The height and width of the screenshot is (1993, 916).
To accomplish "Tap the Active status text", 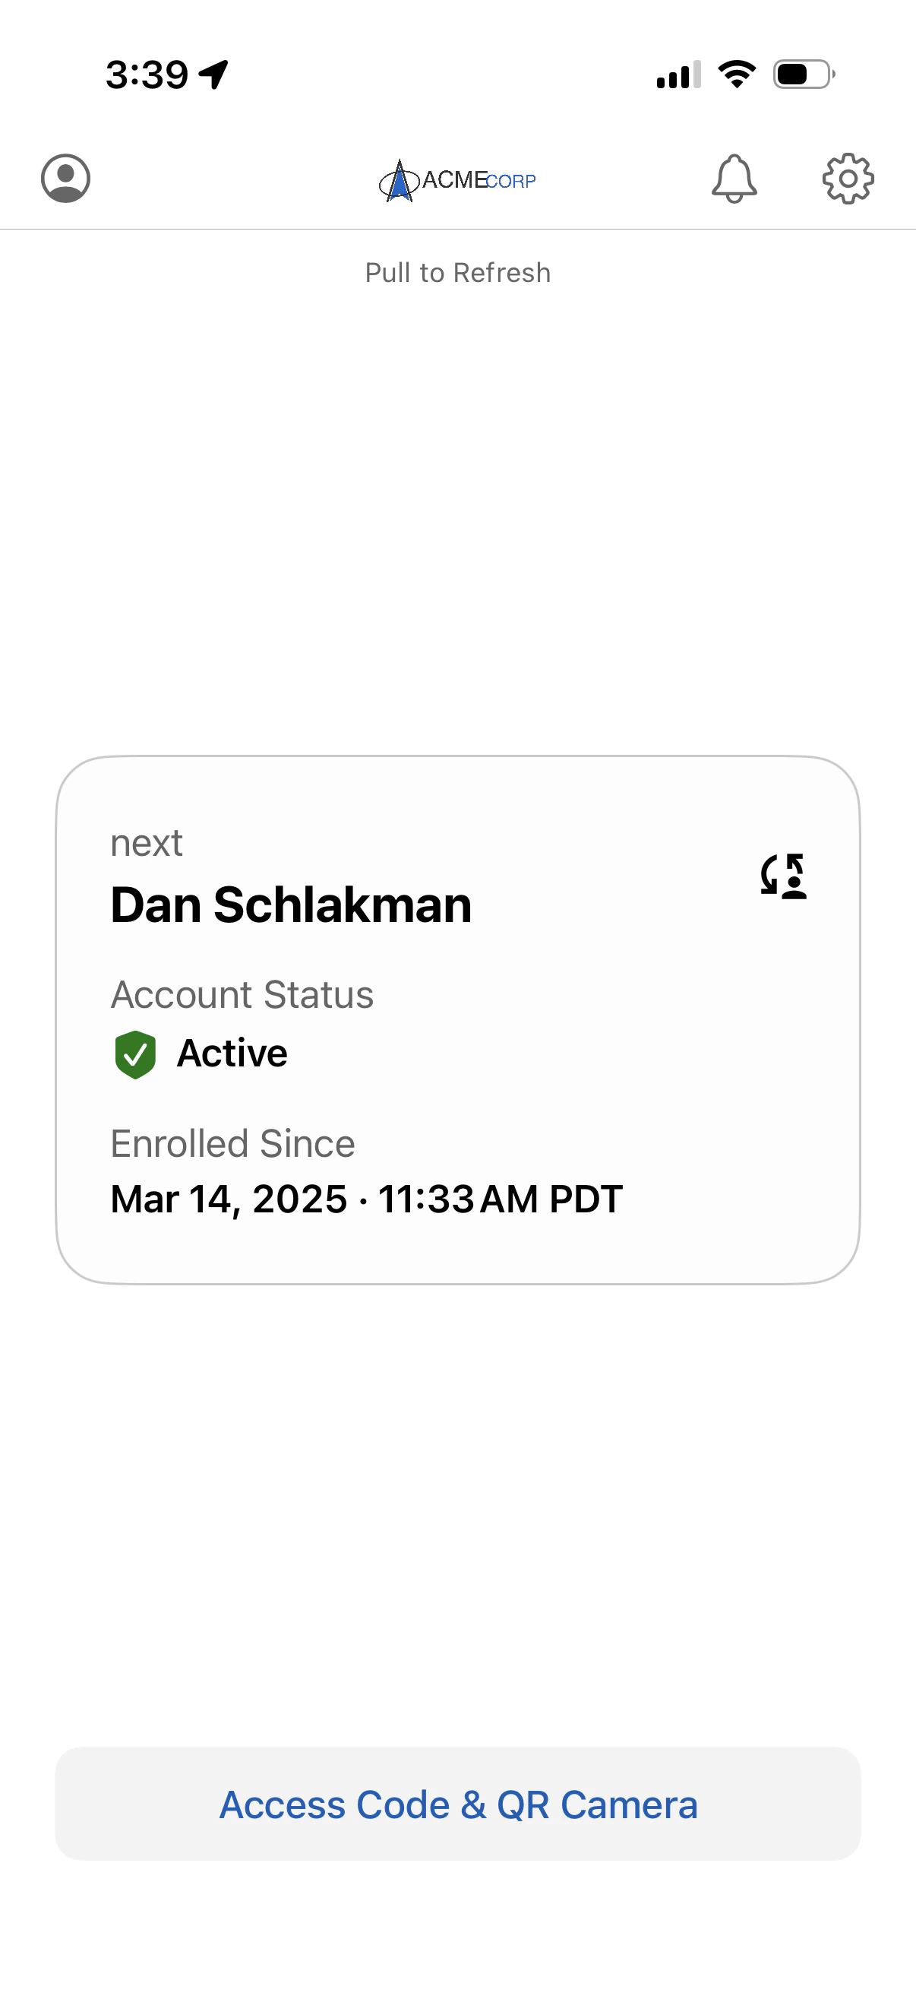I will 232,1053.
